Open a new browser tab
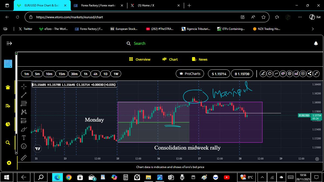Screen dimensions: 324x182 click(189, 5)
